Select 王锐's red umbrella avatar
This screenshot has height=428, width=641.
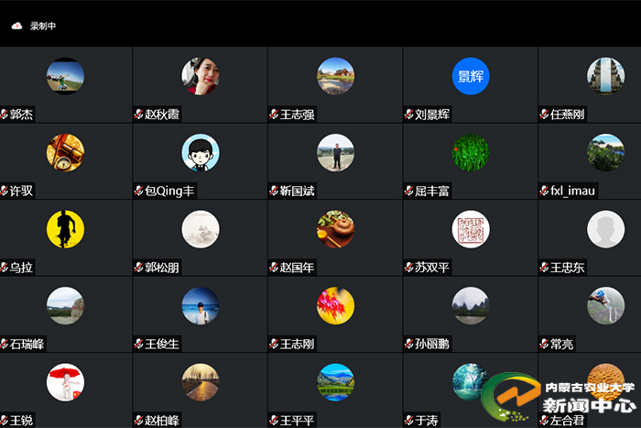65,382
